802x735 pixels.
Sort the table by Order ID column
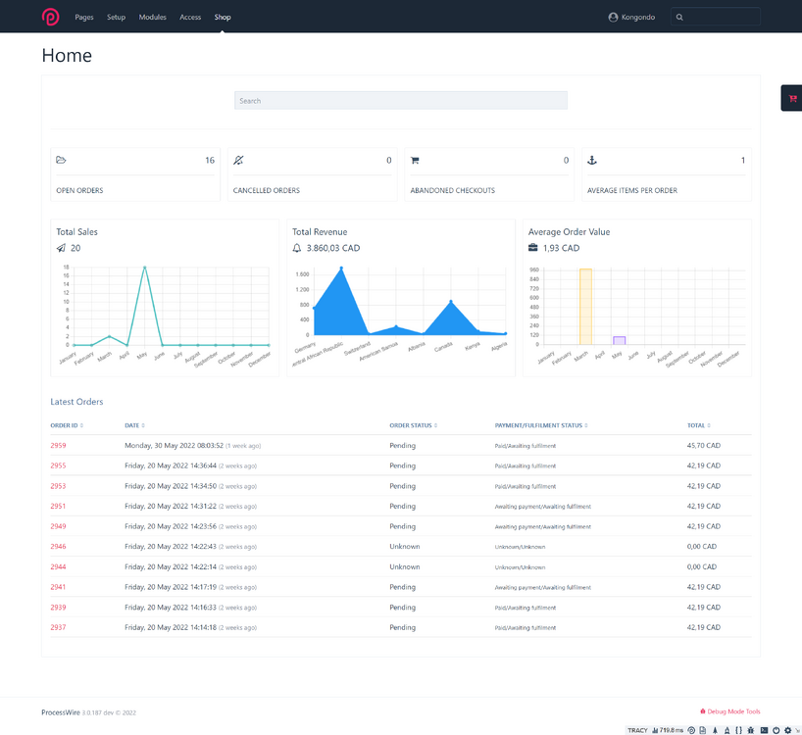[66, 425]
